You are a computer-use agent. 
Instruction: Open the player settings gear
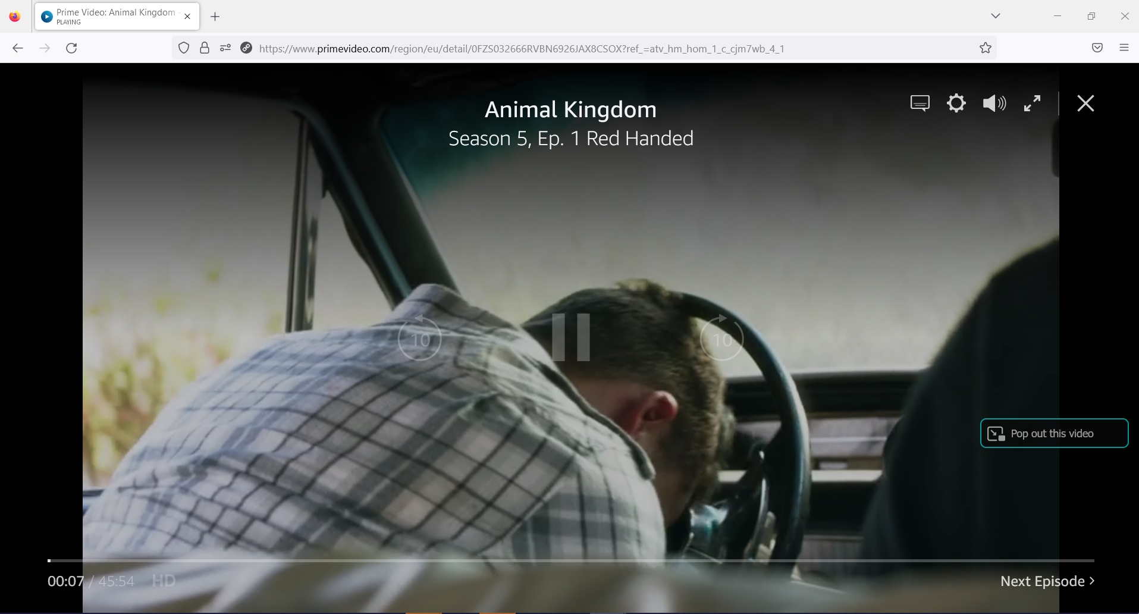pyautogui.click(x=956, y=103)
